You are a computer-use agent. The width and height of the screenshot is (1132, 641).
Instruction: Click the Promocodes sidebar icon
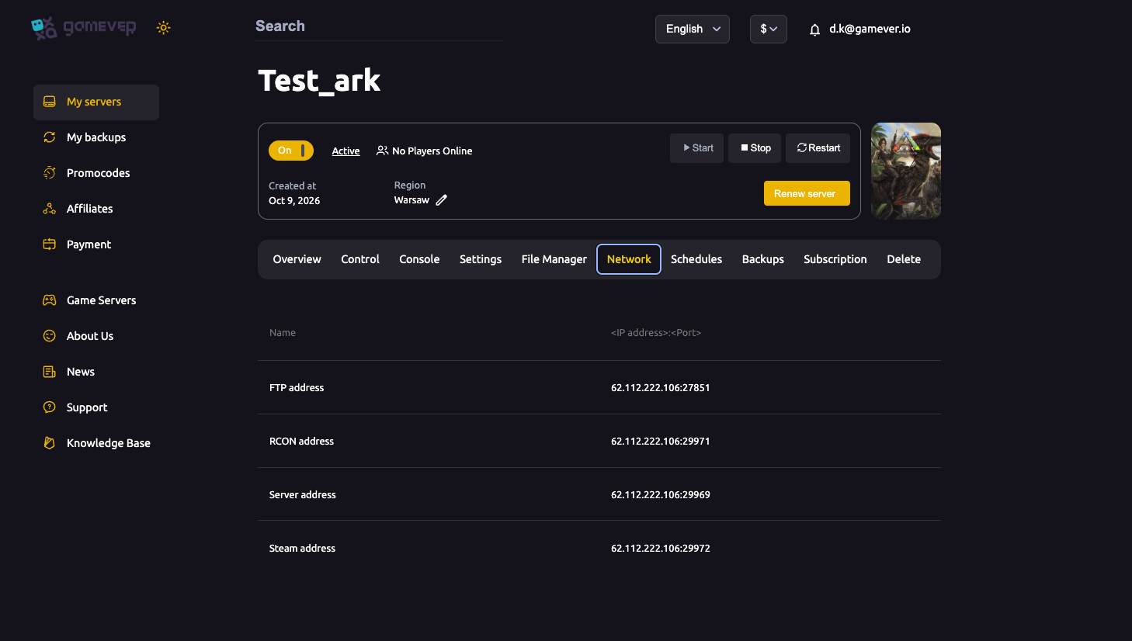click(50, 173)
